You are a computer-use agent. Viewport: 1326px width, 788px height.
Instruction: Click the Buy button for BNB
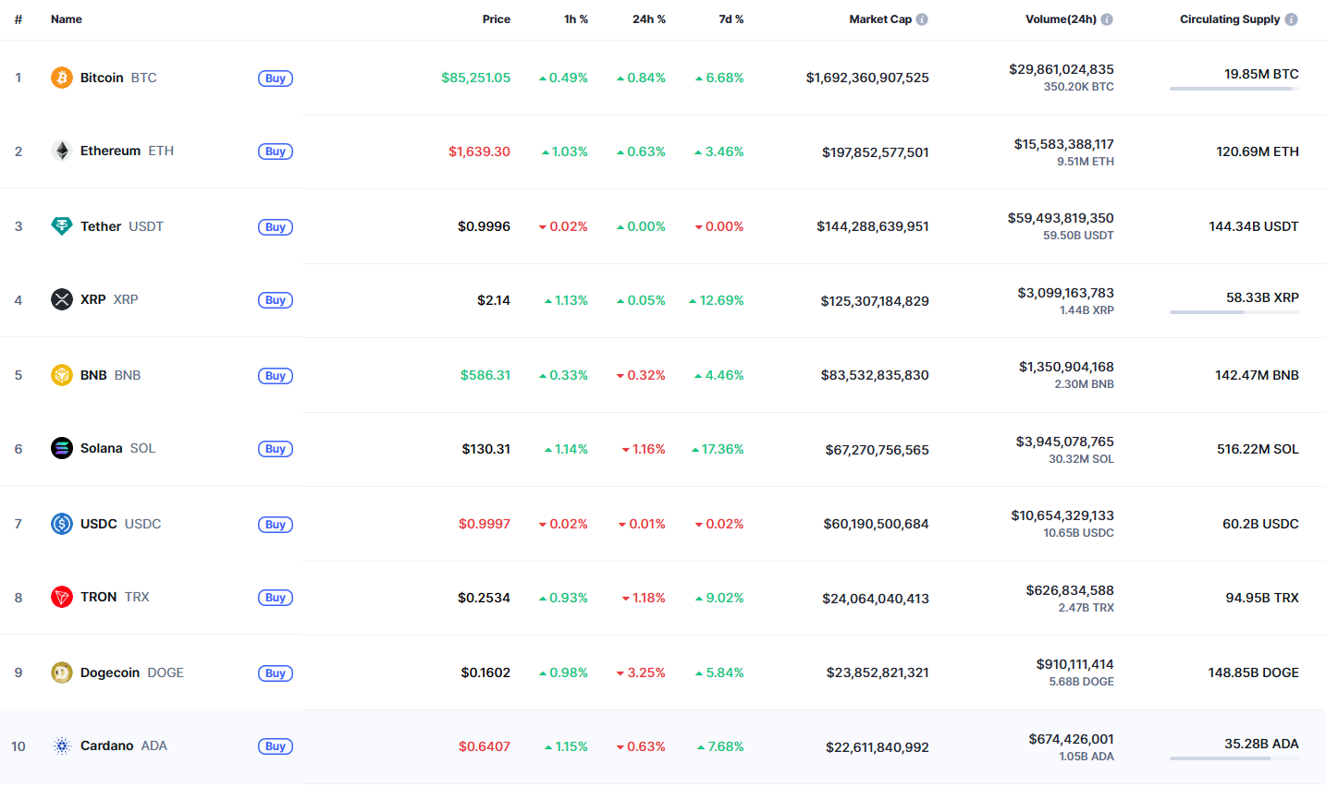click(276, 376)
